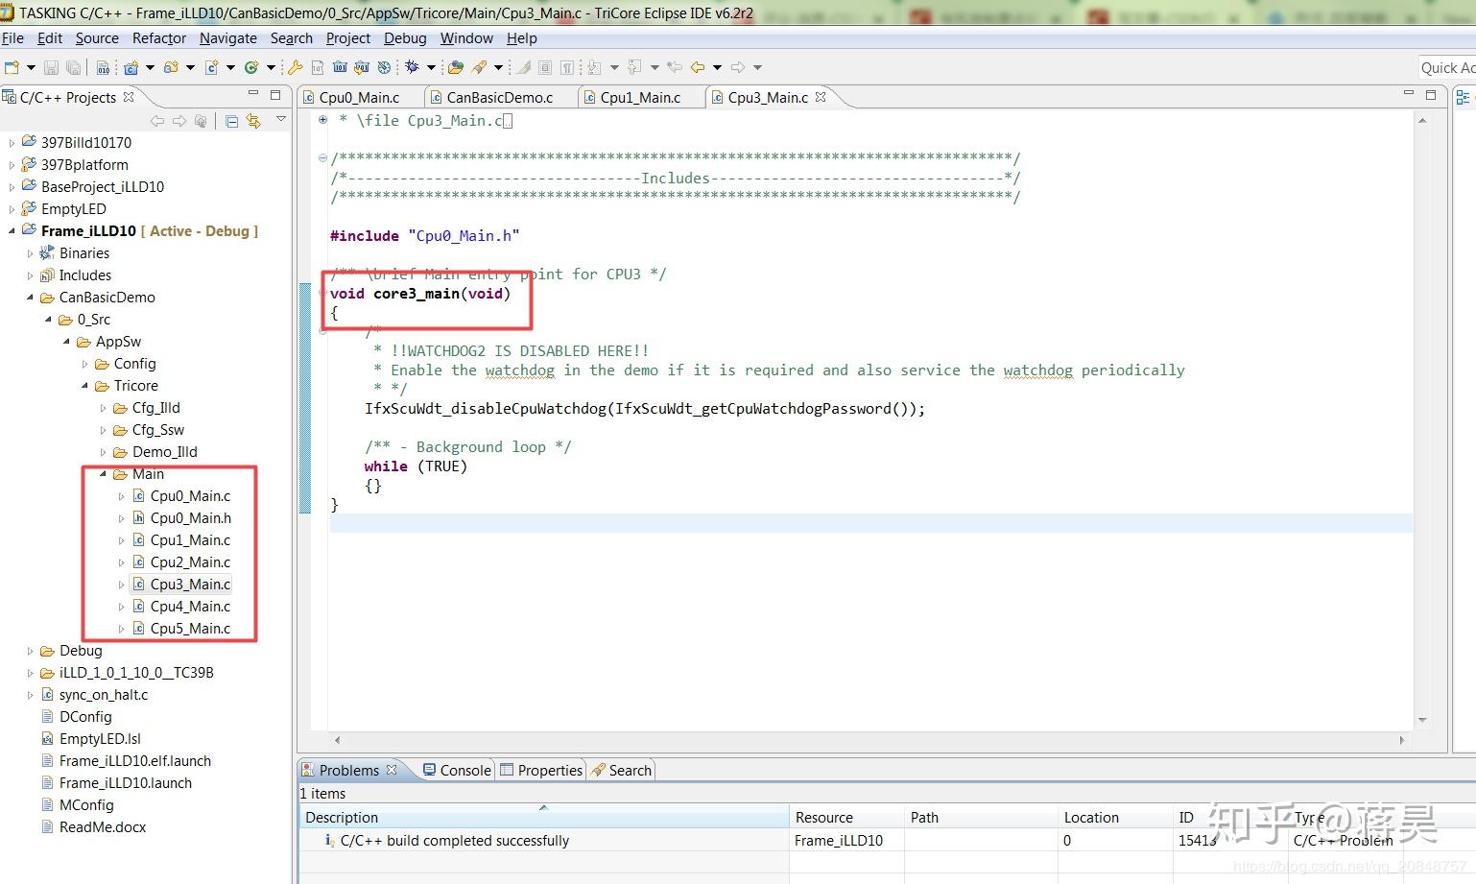Collapse the Frame_iLLD10 project
This screenshot has width=1476, height=884.
click(x=12, y=230)
